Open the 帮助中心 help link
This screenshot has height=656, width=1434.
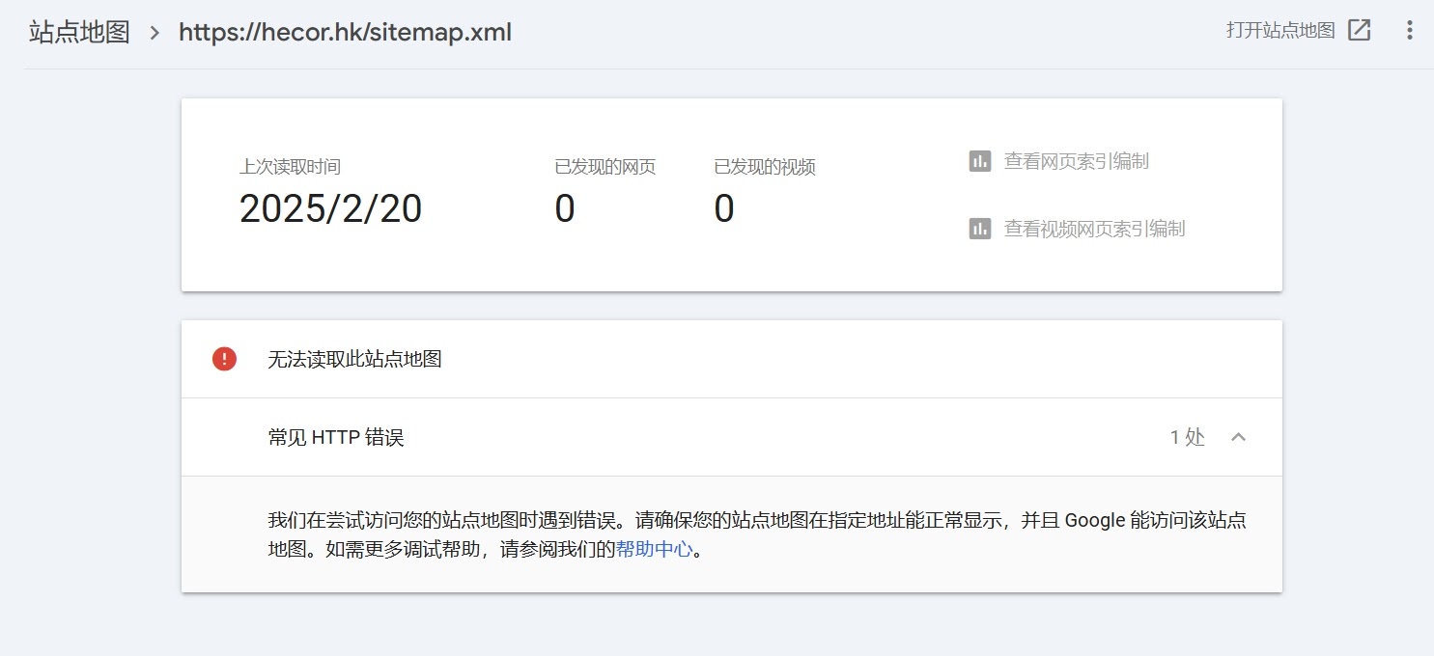tap(655, 548)
